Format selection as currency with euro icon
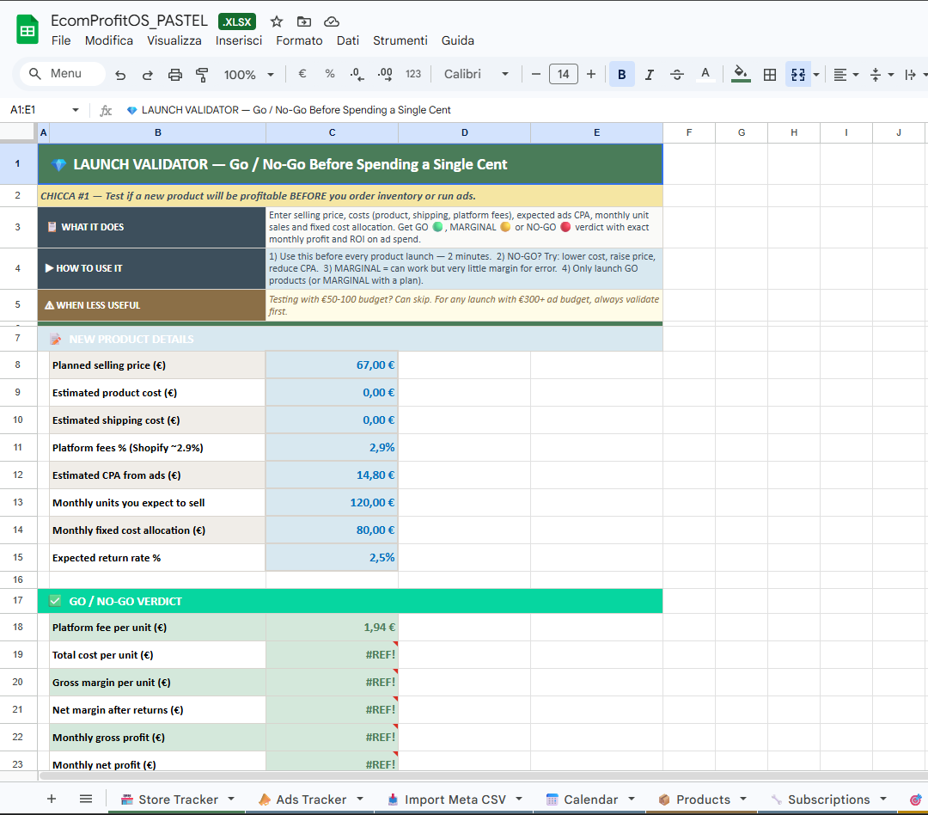Viewport: 928px width, 815px height. tap(302, 74)
